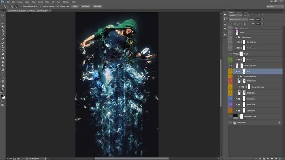Select the Move tool

point(3,15)
